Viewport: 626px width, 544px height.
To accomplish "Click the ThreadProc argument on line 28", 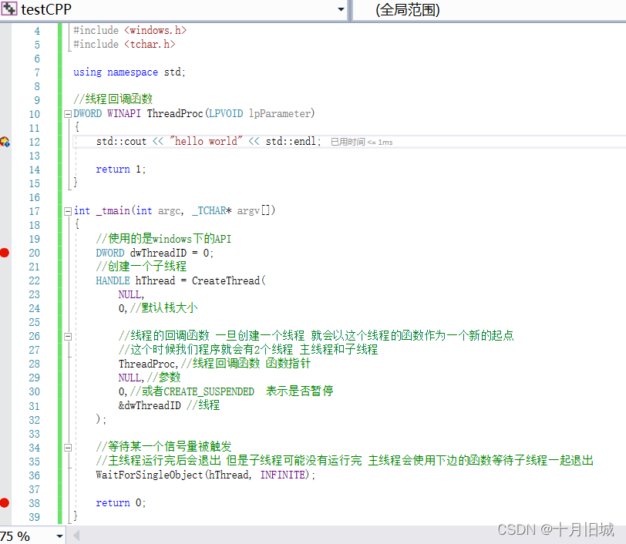I will point(146,364).
